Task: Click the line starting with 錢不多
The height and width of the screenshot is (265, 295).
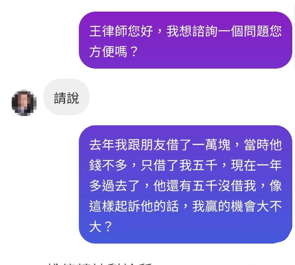Action: pyautogui.click(x=185, y=165)
